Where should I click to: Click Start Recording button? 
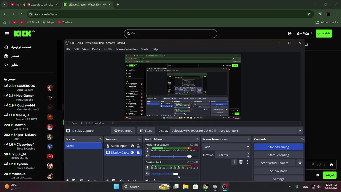278,155
